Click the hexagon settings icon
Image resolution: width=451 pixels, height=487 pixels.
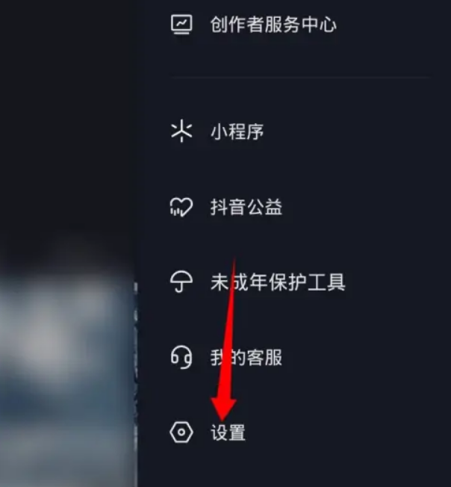[181, 432]
